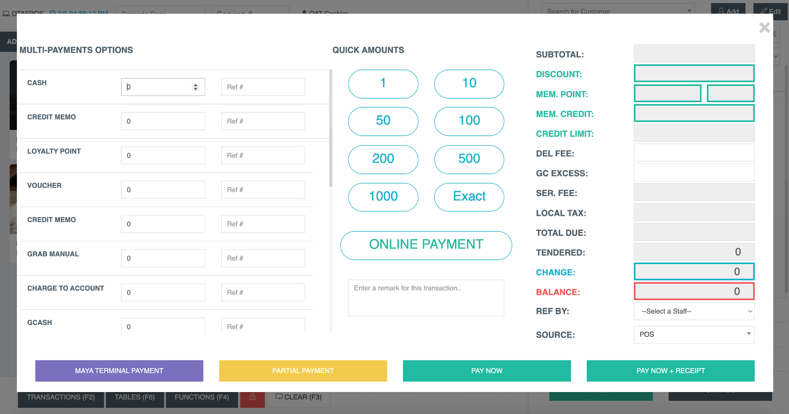Tap the 500 quick amount button
This screenshot has height=414, width=789.
point(469,159)
